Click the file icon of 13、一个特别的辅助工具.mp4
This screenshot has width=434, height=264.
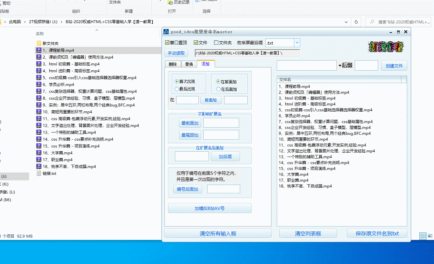(39, 132)
